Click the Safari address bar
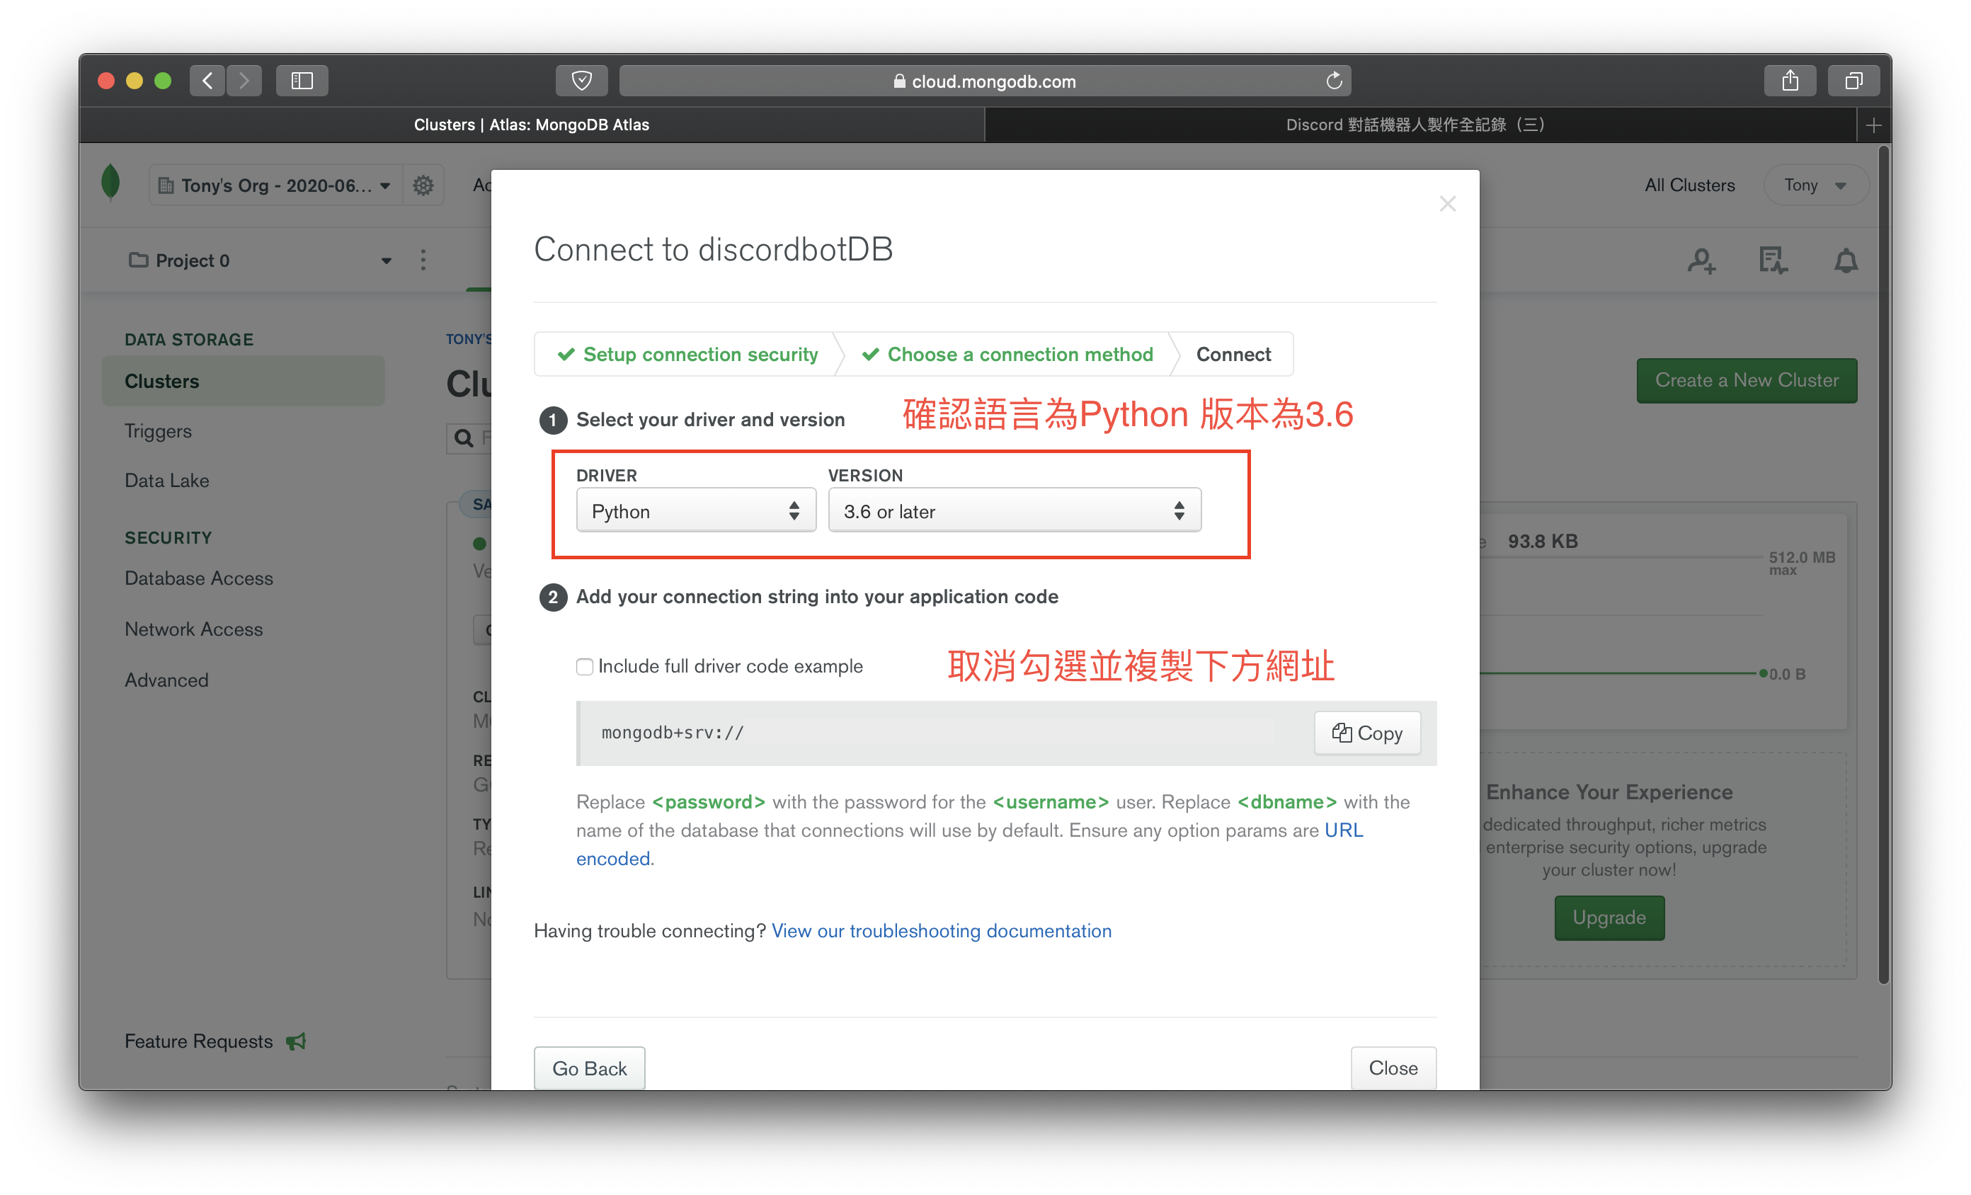The image size is (1971, 1195). [x=984, y=81]
